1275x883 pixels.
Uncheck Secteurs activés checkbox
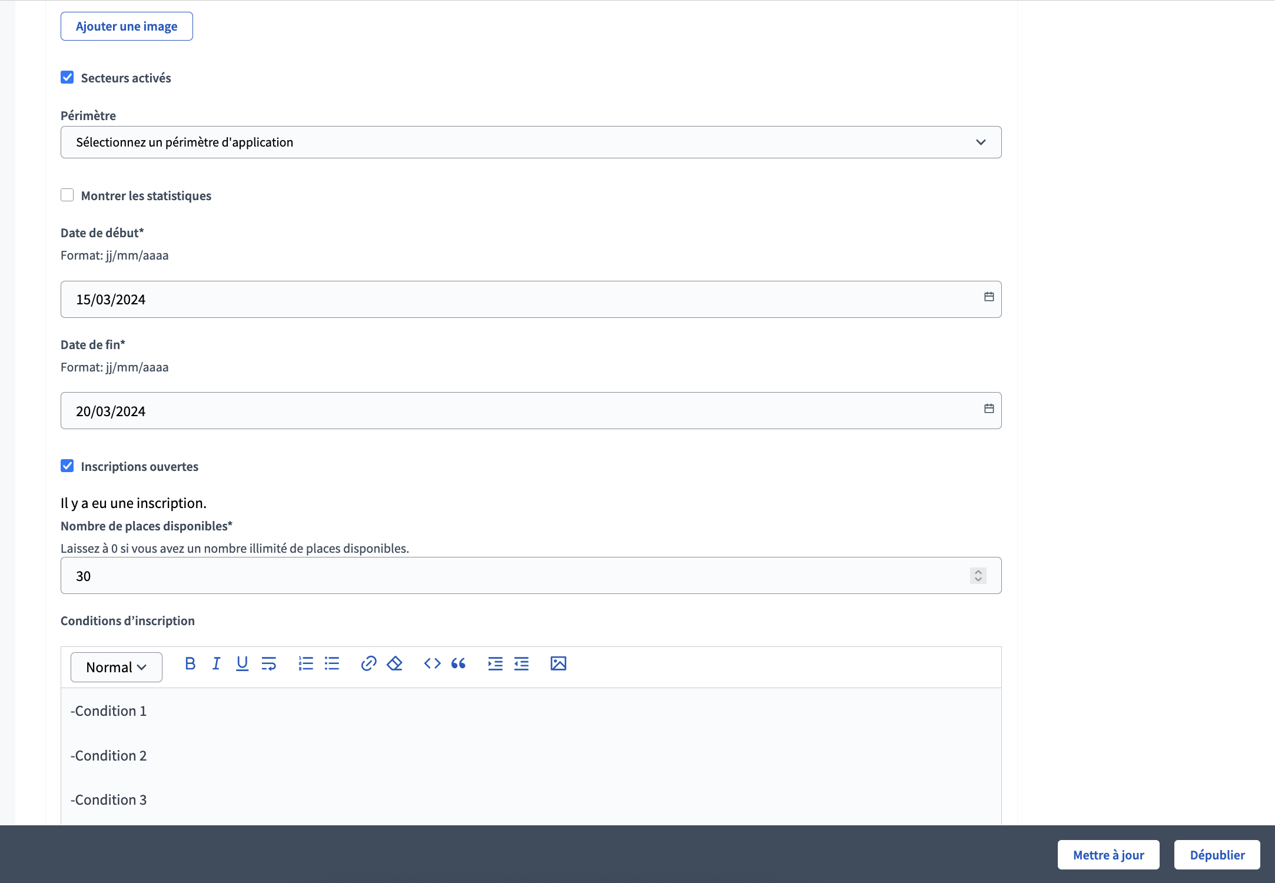(67, 78)
